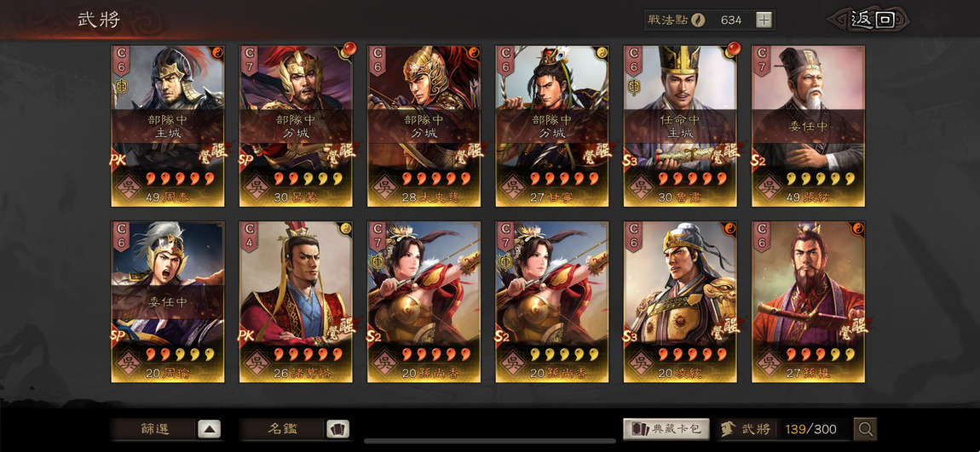
Task: Tap the red notification dot on 呂蒙 card
Action: (x=350, y=48)
